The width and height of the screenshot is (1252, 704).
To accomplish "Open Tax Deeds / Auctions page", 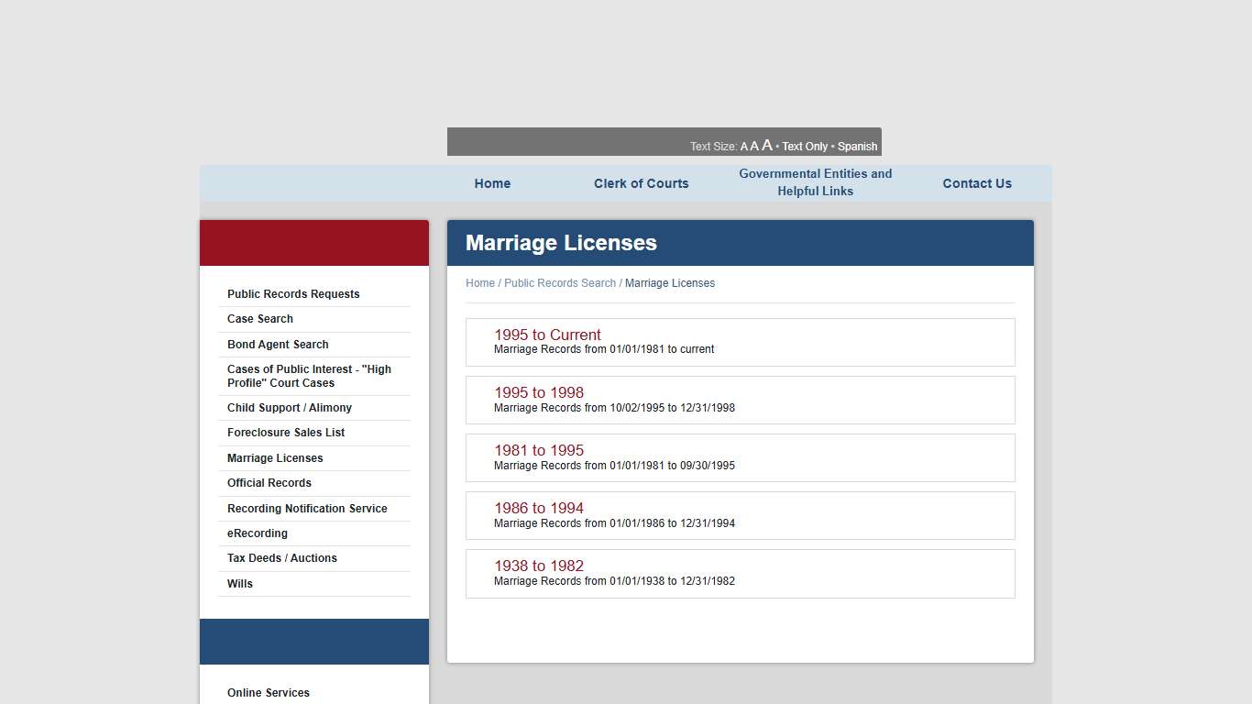I will pyautogui.click(x=281, y=557).
